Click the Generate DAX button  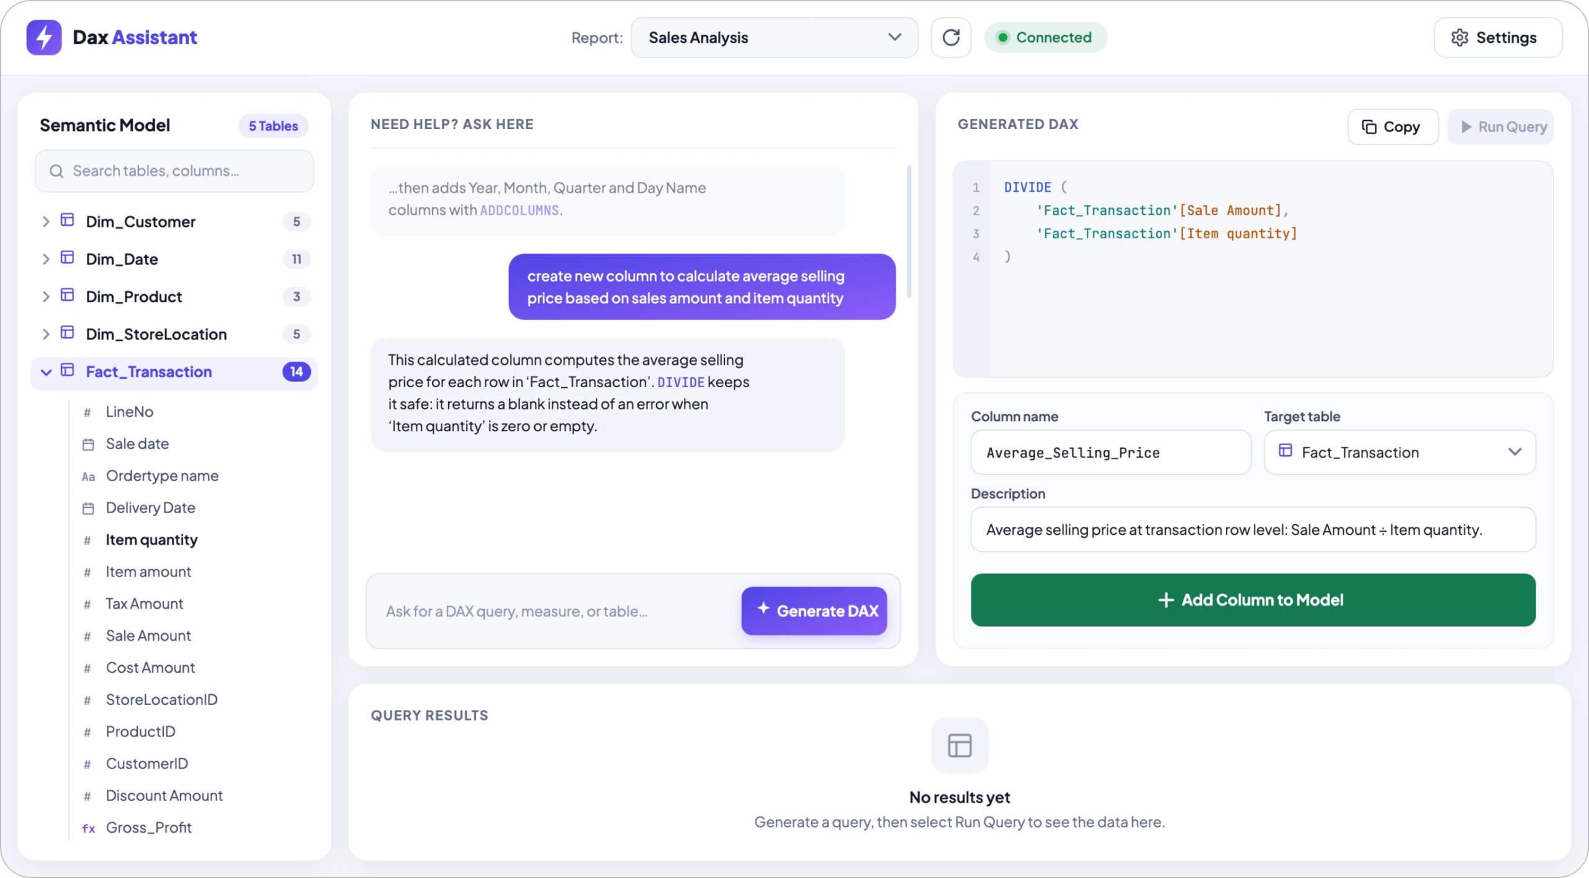[x=814, y=611]
